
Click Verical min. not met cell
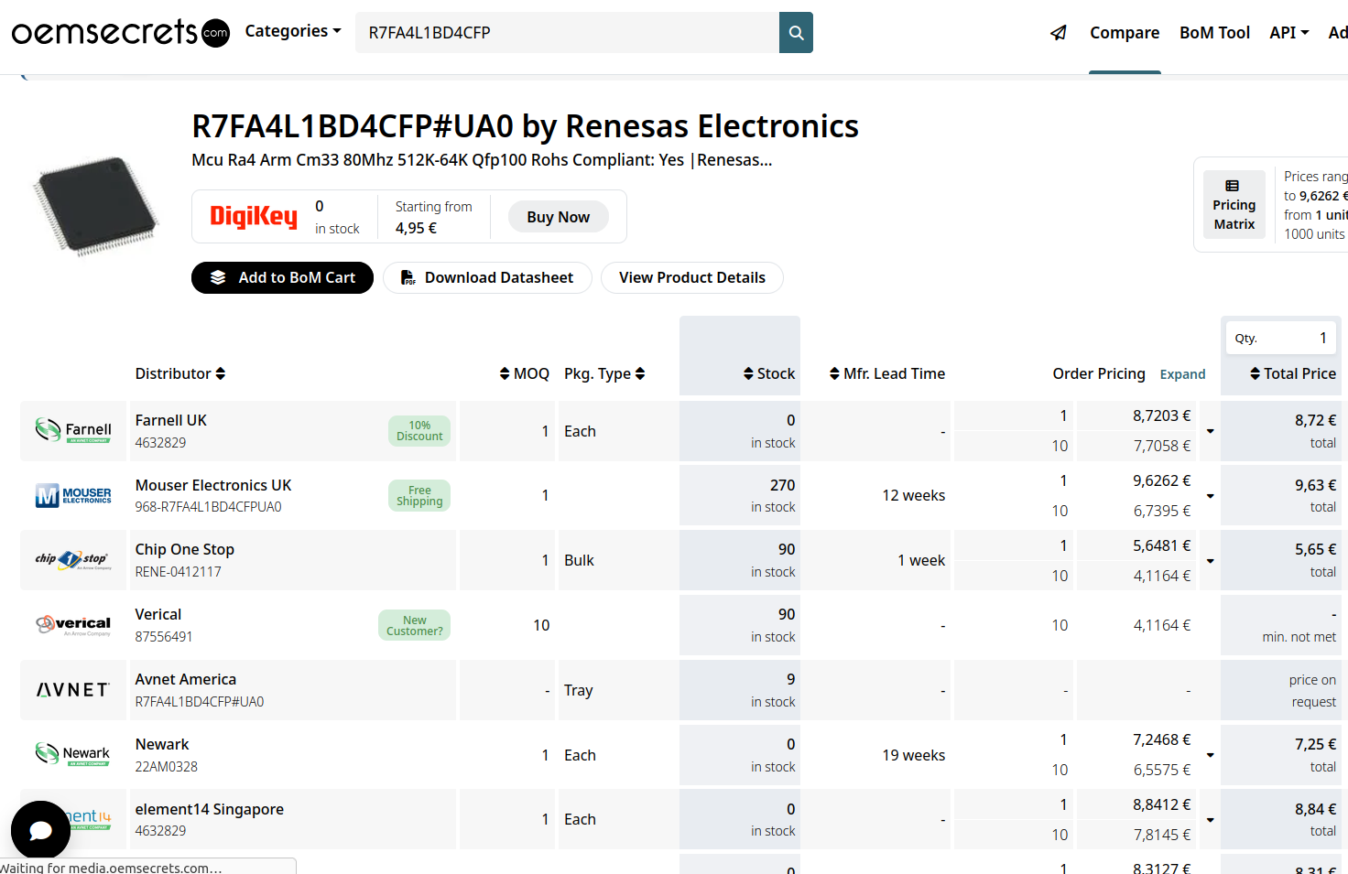[x=1280, y=625]
